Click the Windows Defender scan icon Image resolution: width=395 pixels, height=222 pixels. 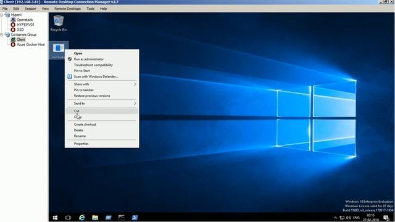[x=70, y=76]
